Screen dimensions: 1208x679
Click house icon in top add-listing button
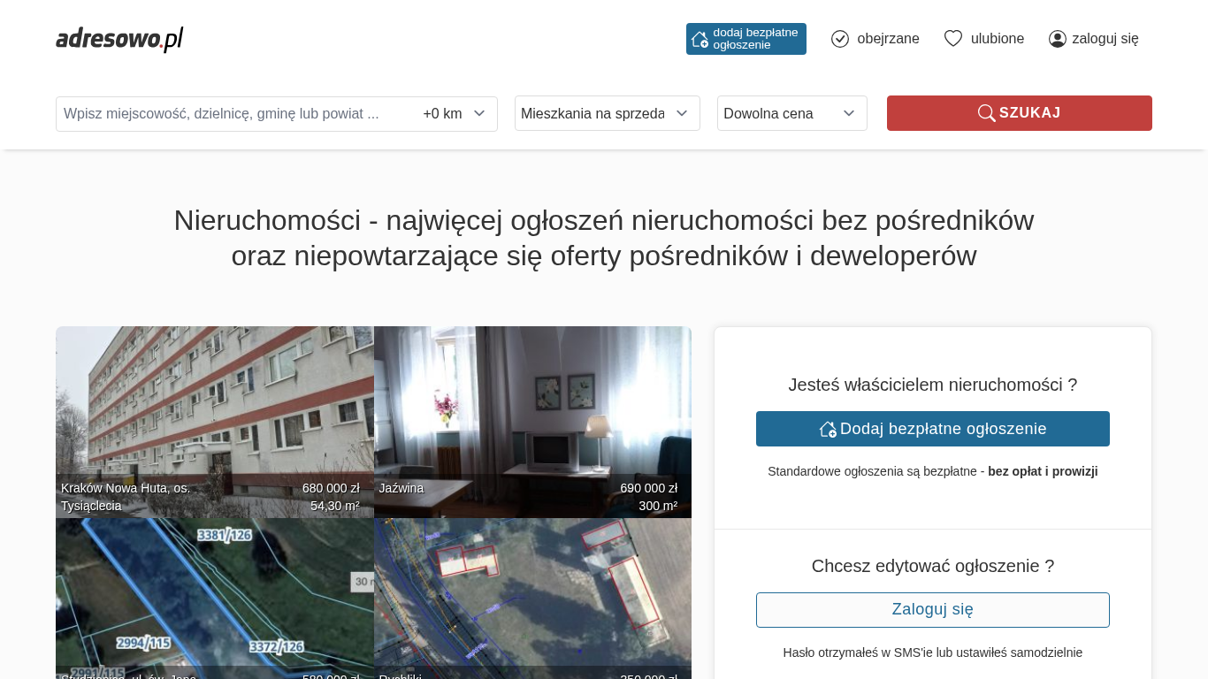click(700, 39)
